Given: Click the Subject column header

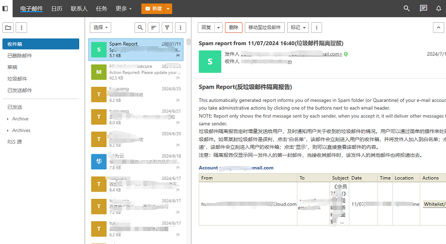Looking at the screenshot, I should tap(340, 178).
